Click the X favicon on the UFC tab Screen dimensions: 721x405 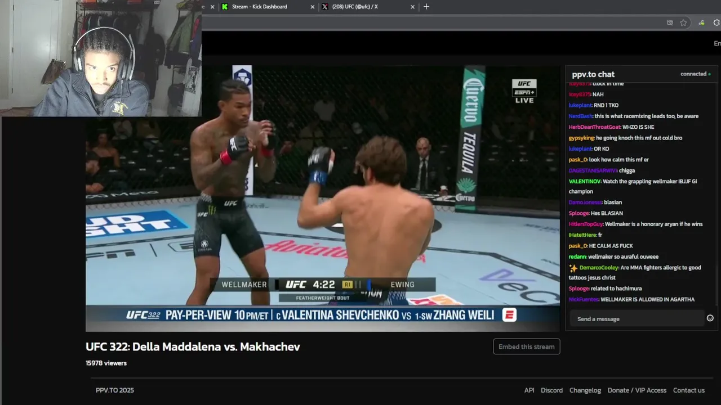point(325,7)
